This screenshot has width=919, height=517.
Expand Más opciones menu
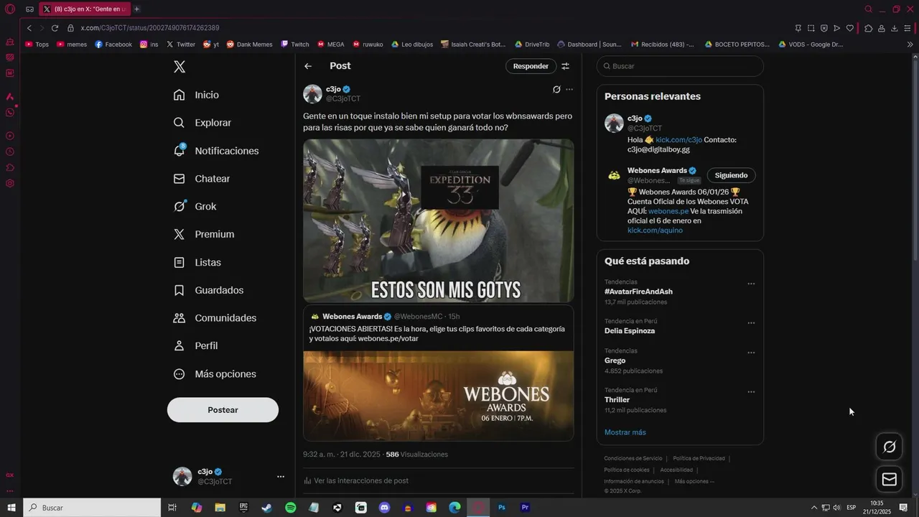(215, 374)
